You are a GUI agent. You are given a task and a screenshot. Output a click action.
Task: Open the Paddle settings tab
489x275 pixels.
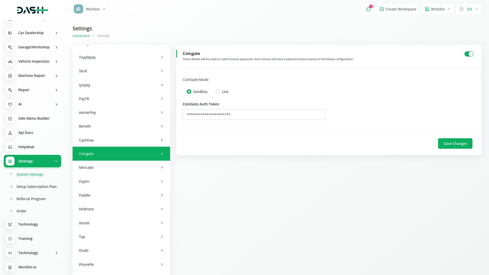(121, 195)
